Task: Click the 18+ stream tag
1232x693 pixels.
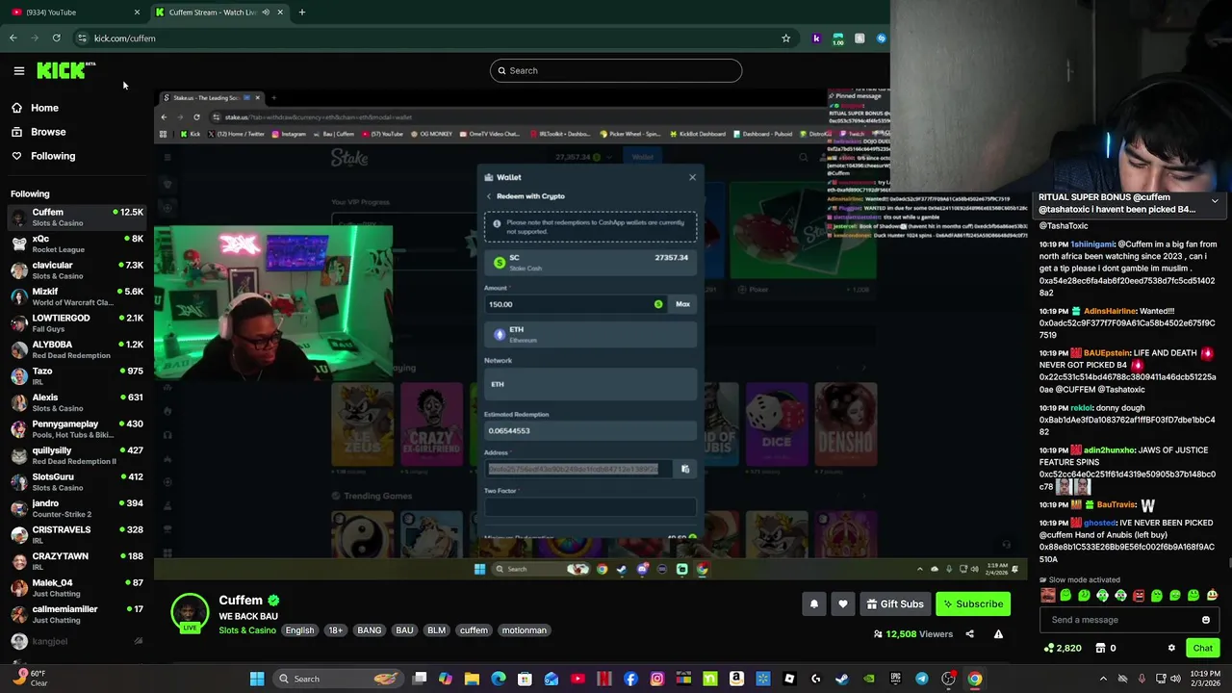Action: click(x=335, y=630)
